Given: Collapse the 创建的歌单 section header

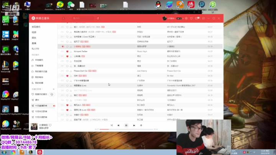Looking at the screenshot, I should (x=37, y=89).
